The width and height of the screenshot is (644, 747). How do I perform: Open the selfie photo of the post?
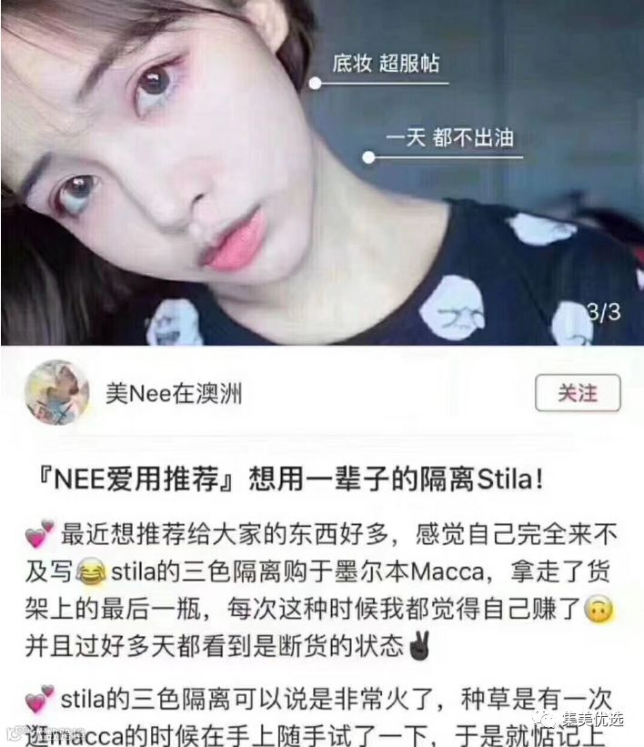322,173
